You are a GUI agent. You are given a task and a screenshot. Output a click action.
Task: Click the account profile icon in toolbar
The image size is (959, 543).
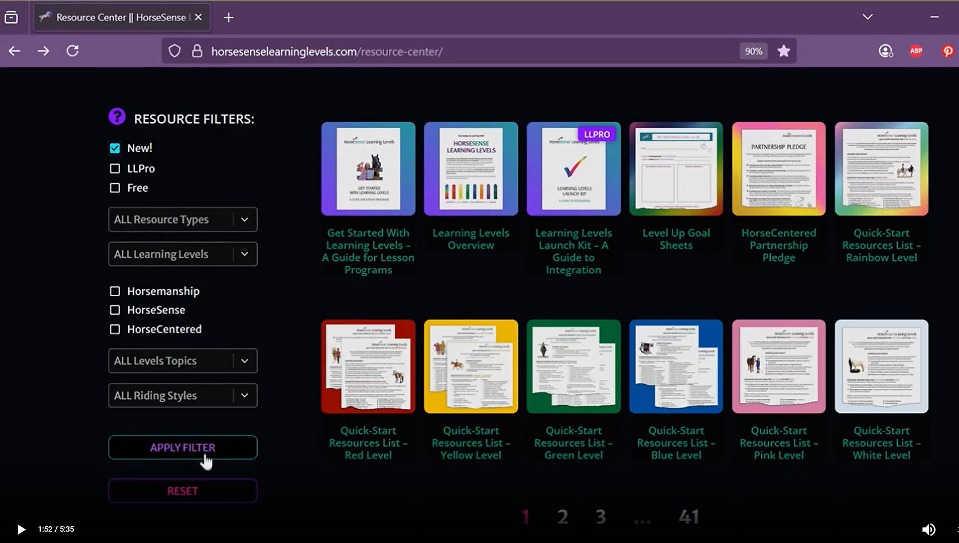(x=886, y=51)
